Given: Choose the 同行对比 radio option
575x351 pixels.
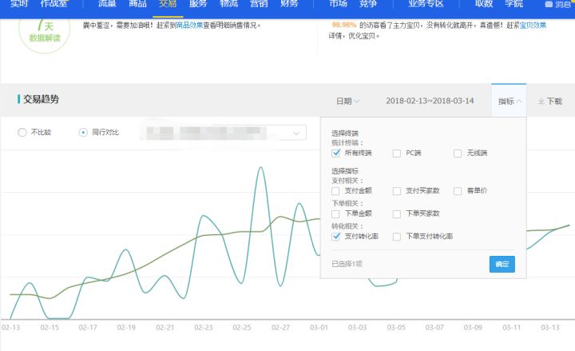Looking at the screenshot, I should click(83, 132).
